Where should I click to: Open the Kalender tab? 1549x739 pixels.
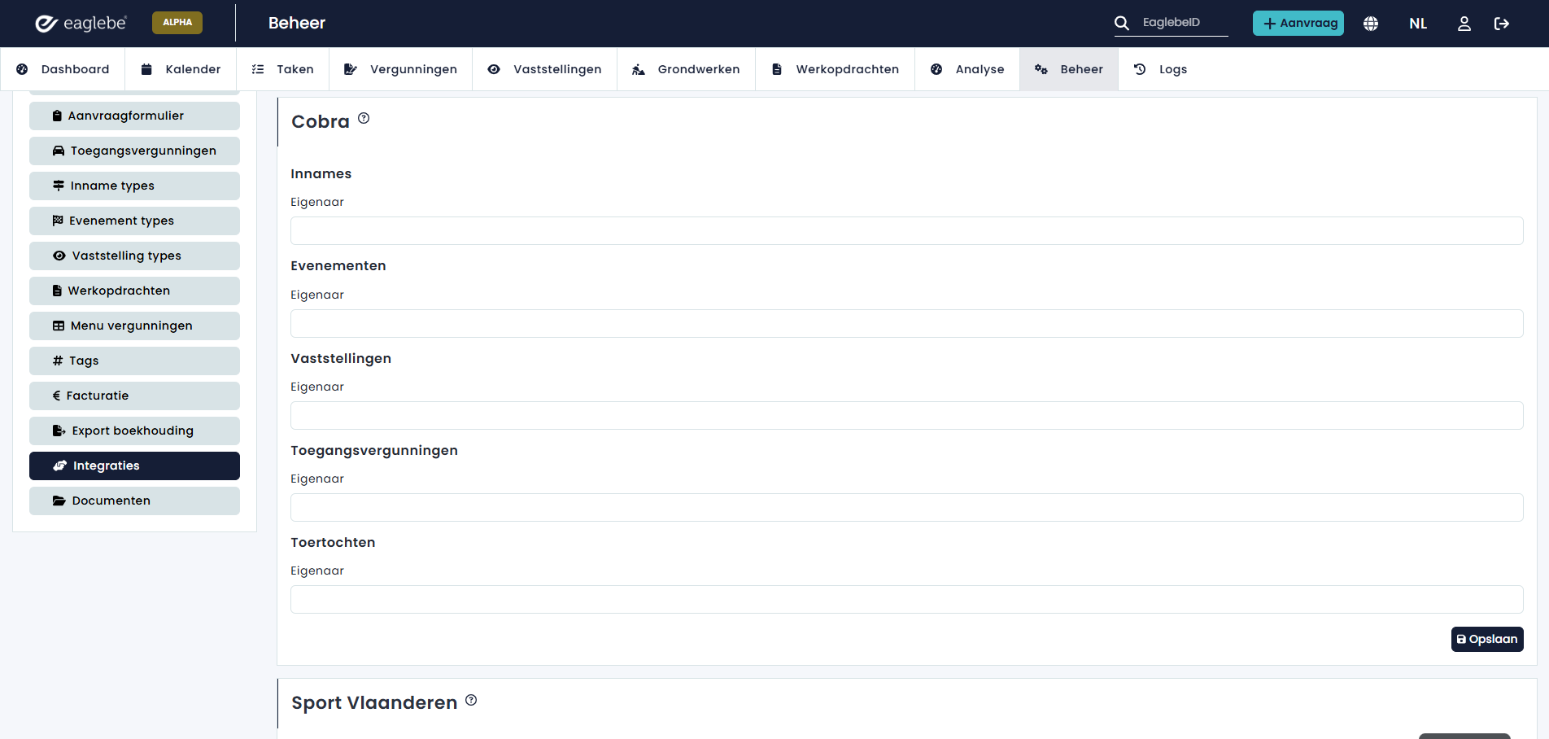click(x=181, y=69)
